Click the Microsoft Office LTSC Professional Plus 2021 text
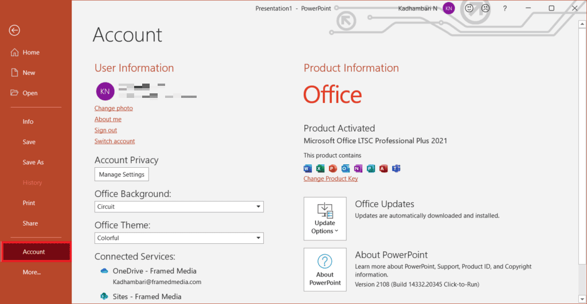Image resolution: width=587 pixels, height=304 pixels. 375,141
